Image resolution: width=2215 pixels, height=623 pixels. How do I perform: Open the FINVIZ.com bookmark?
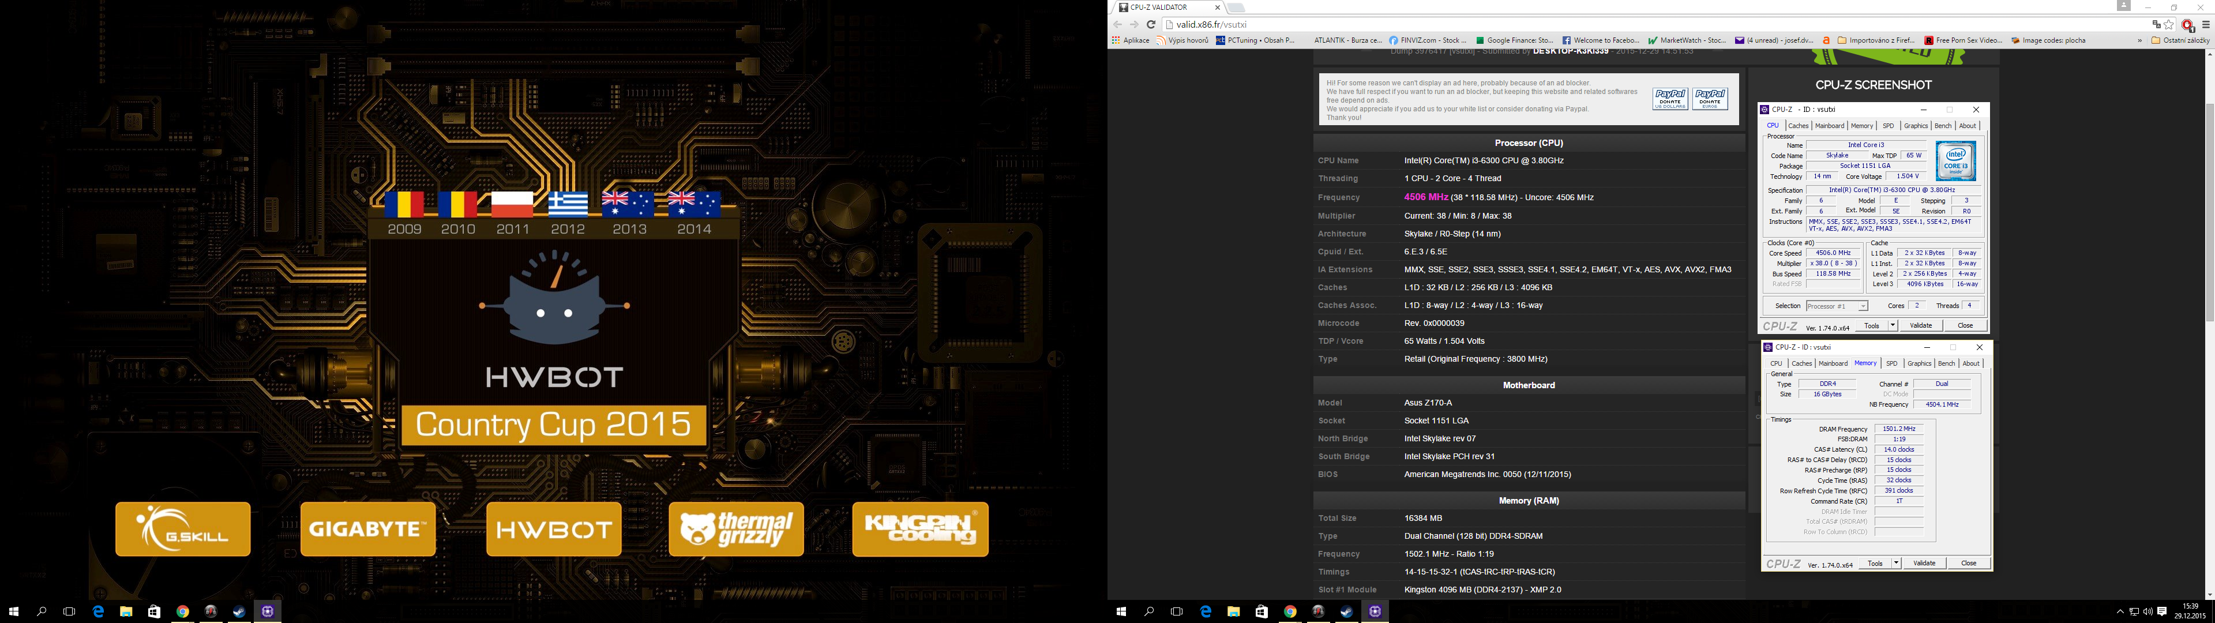(x=1428, y=40)
